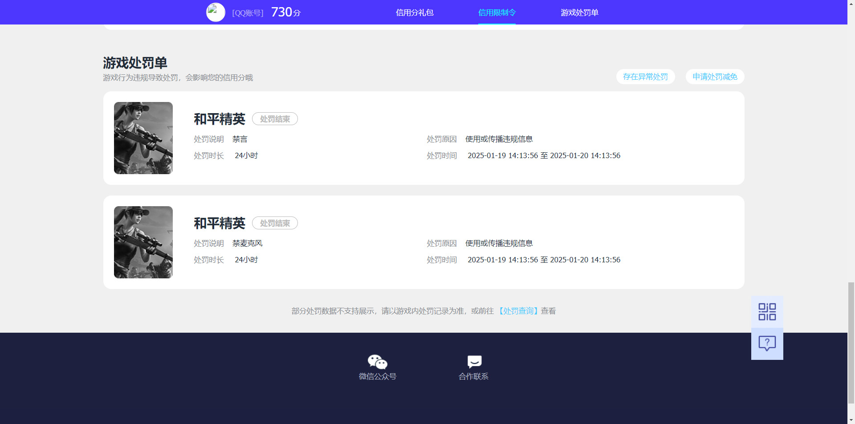
Task: Switch to the 游戏处罚单 tab
Action: pos(579,12)
